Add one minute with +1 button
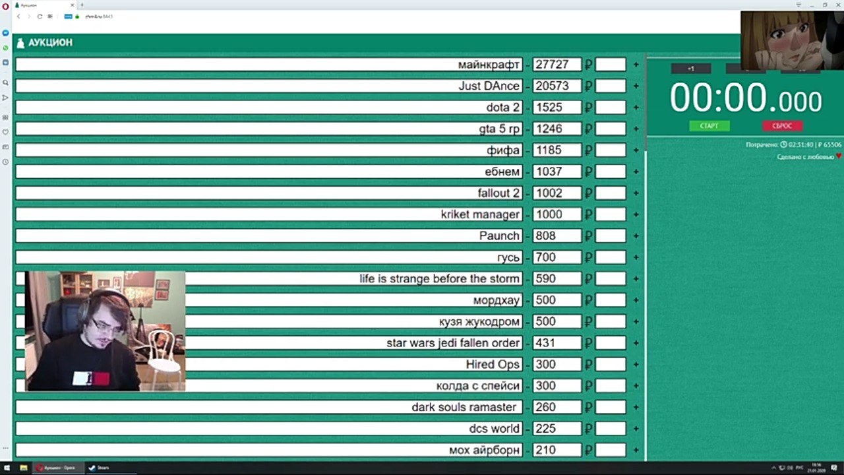844x475 pixels. click(x=691, y=69)
